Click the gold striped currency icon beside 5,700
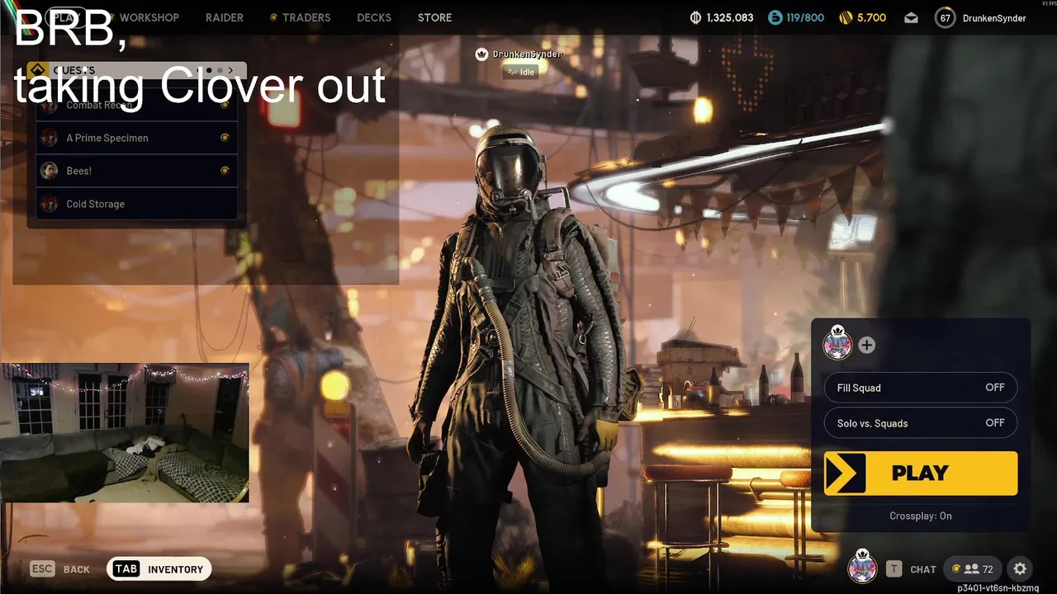Image resolution: width=1057 pixels, height=594 pixels. point(845,17)
